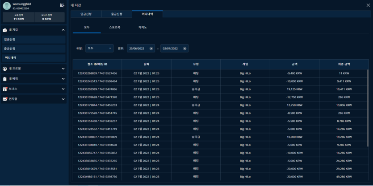Click reference ID 122434986161 / 74619298756
373x186 pixels.
tap(97, 177)
